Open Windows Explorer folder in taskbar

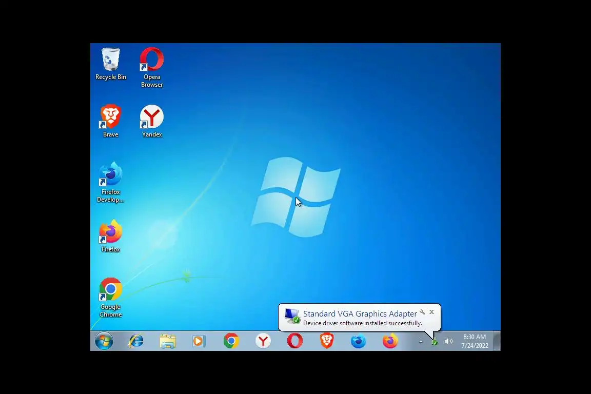point(168,341)
